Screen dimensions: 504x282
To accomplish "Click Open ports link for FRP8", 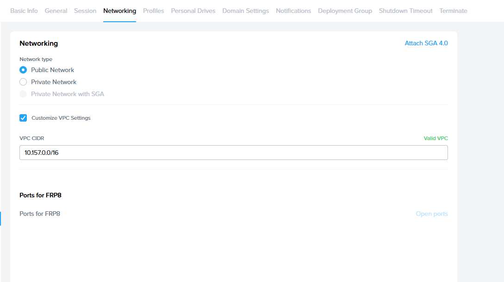I will click(431, 214).
